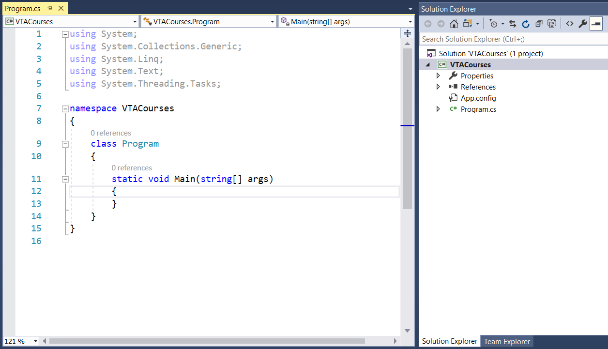Click the View Code icon
This screenshot has width=608, height=349.
569,24
